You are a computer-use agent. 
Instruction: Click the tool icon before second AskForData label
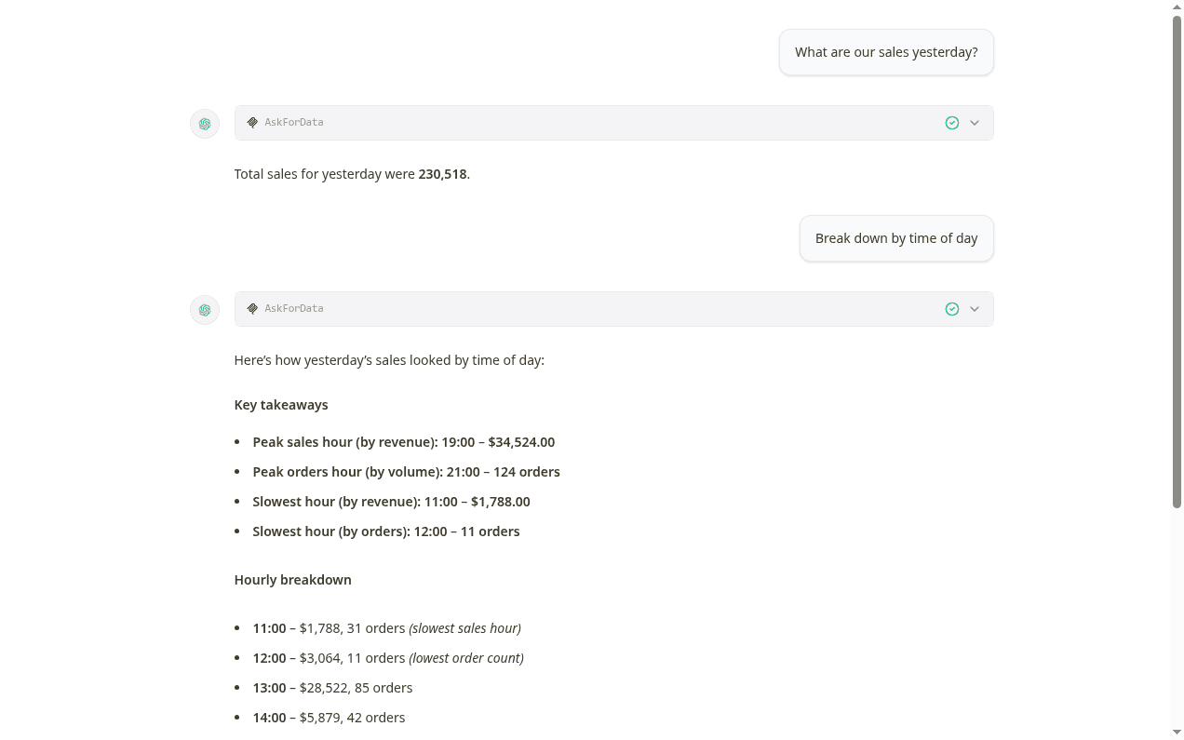tap(252, 308)
